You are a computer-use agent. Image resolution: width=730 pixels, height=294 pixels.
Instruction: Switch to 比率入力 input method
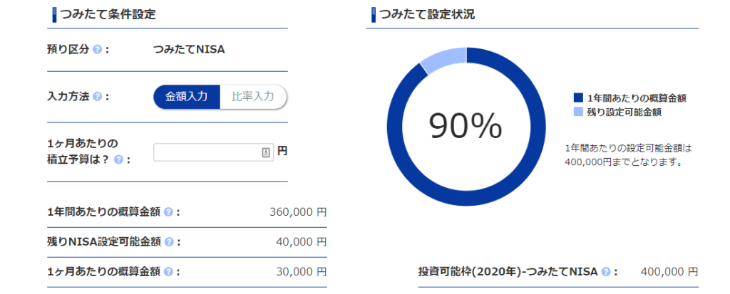253,97
